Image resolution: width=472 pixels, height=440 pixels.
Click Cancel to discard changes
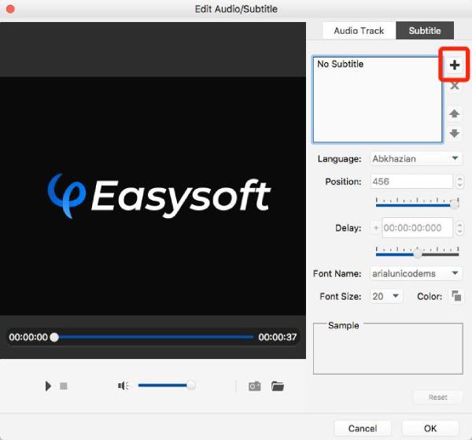363,428
